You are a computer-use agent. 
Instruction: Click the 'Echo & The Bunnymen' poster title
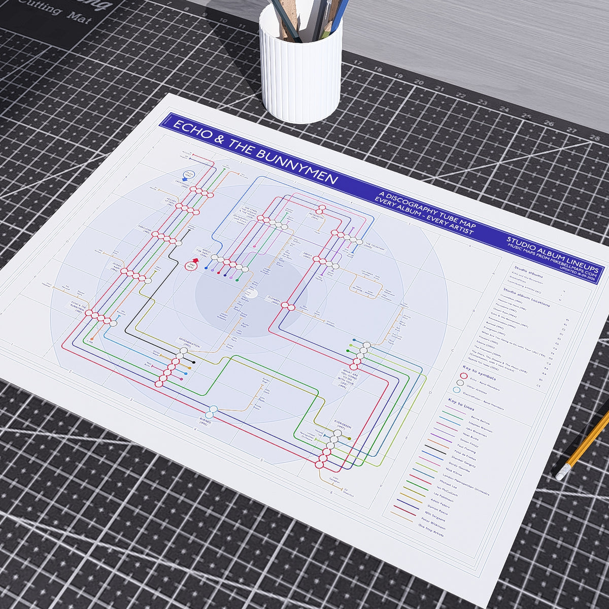tap(255, 153)
